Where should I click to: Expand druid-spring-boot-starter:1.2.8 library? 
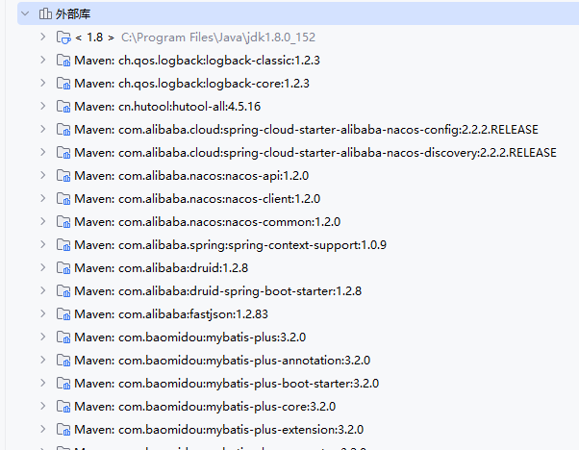tap(43, 291)
